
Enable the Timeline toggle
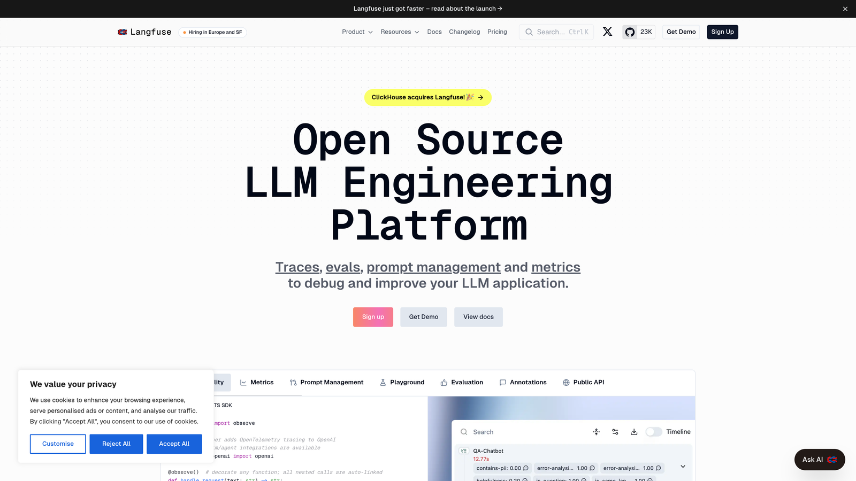pos(654,431)
